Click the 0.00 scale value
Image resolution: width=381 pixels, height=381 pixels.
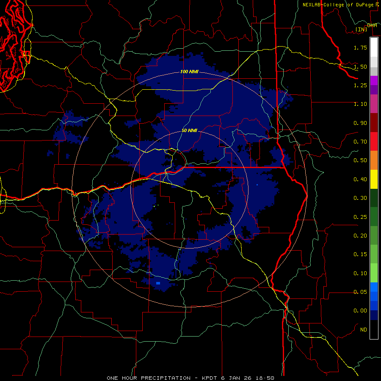coord(360,311)
